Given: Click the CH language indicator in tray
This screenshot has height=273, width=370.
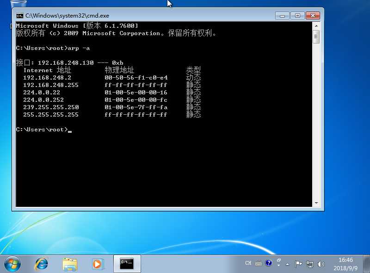Looking at the screenshot, I should tap(248, 263).
